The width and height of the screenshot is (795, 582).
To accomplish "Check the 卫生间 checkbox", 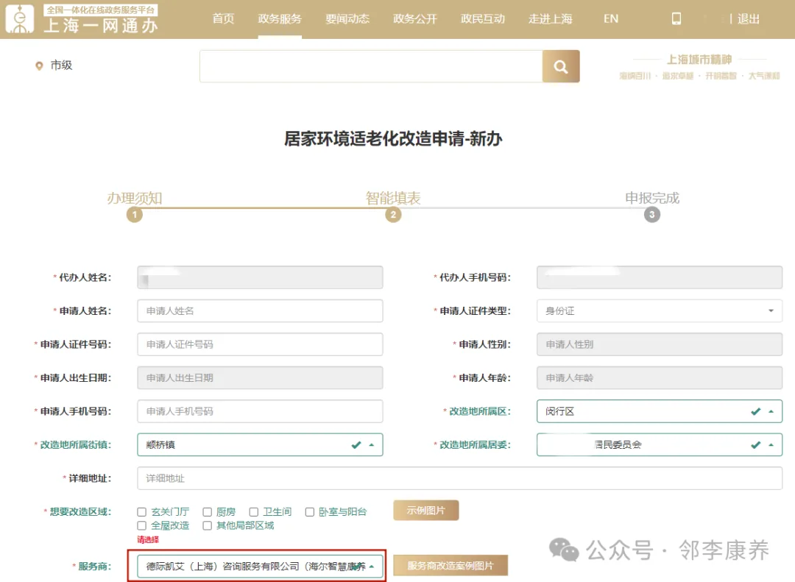I will (x=254, y=512).
